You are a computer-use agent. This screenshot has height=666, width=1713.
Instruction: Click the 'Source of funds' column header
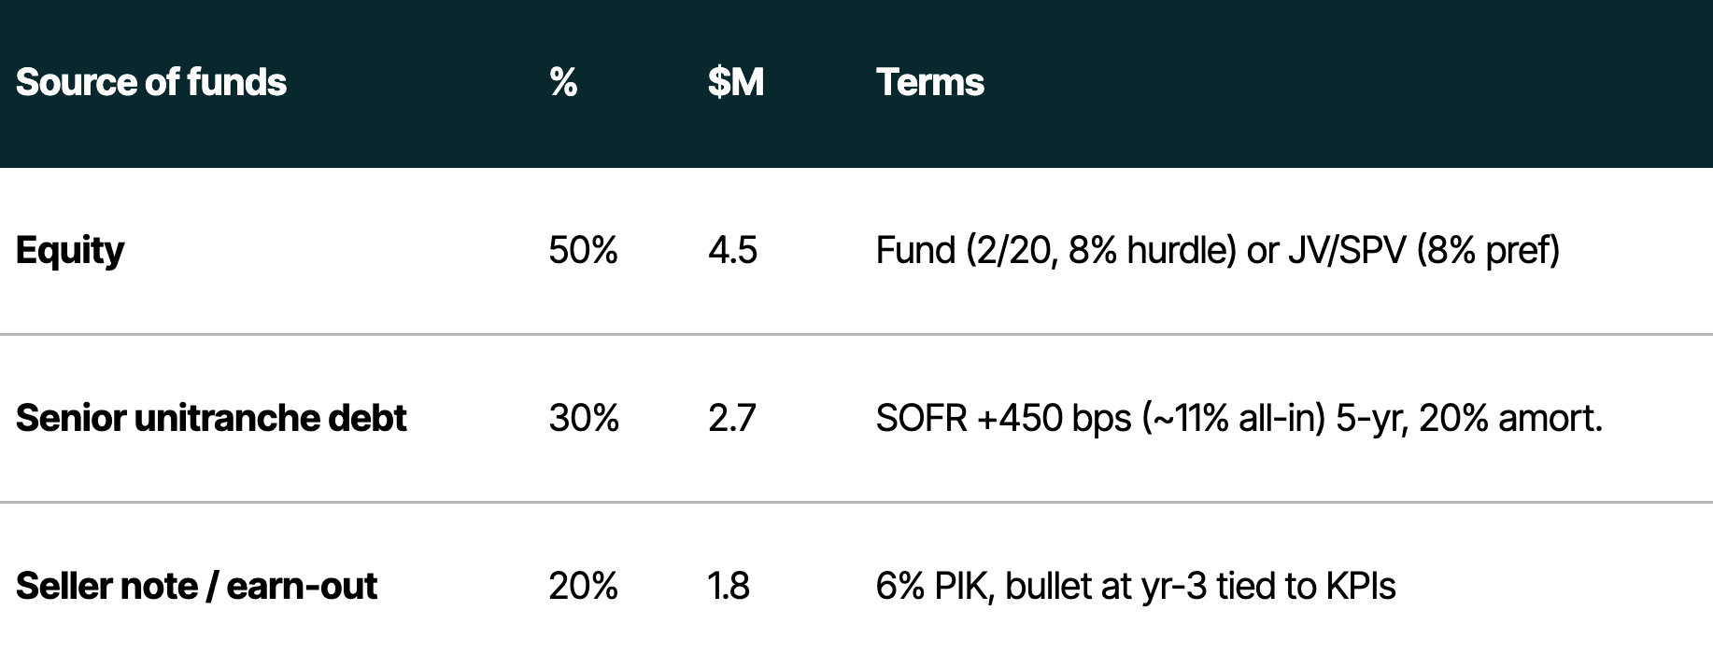click(151, 82)
